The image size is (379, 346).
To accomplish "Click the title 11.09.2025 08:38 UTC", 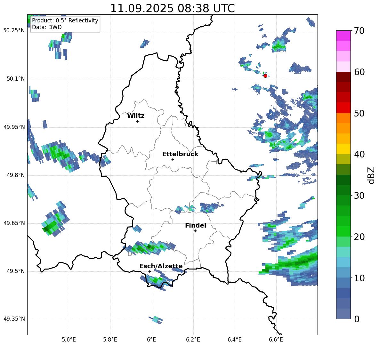I will tap(172, 8).
